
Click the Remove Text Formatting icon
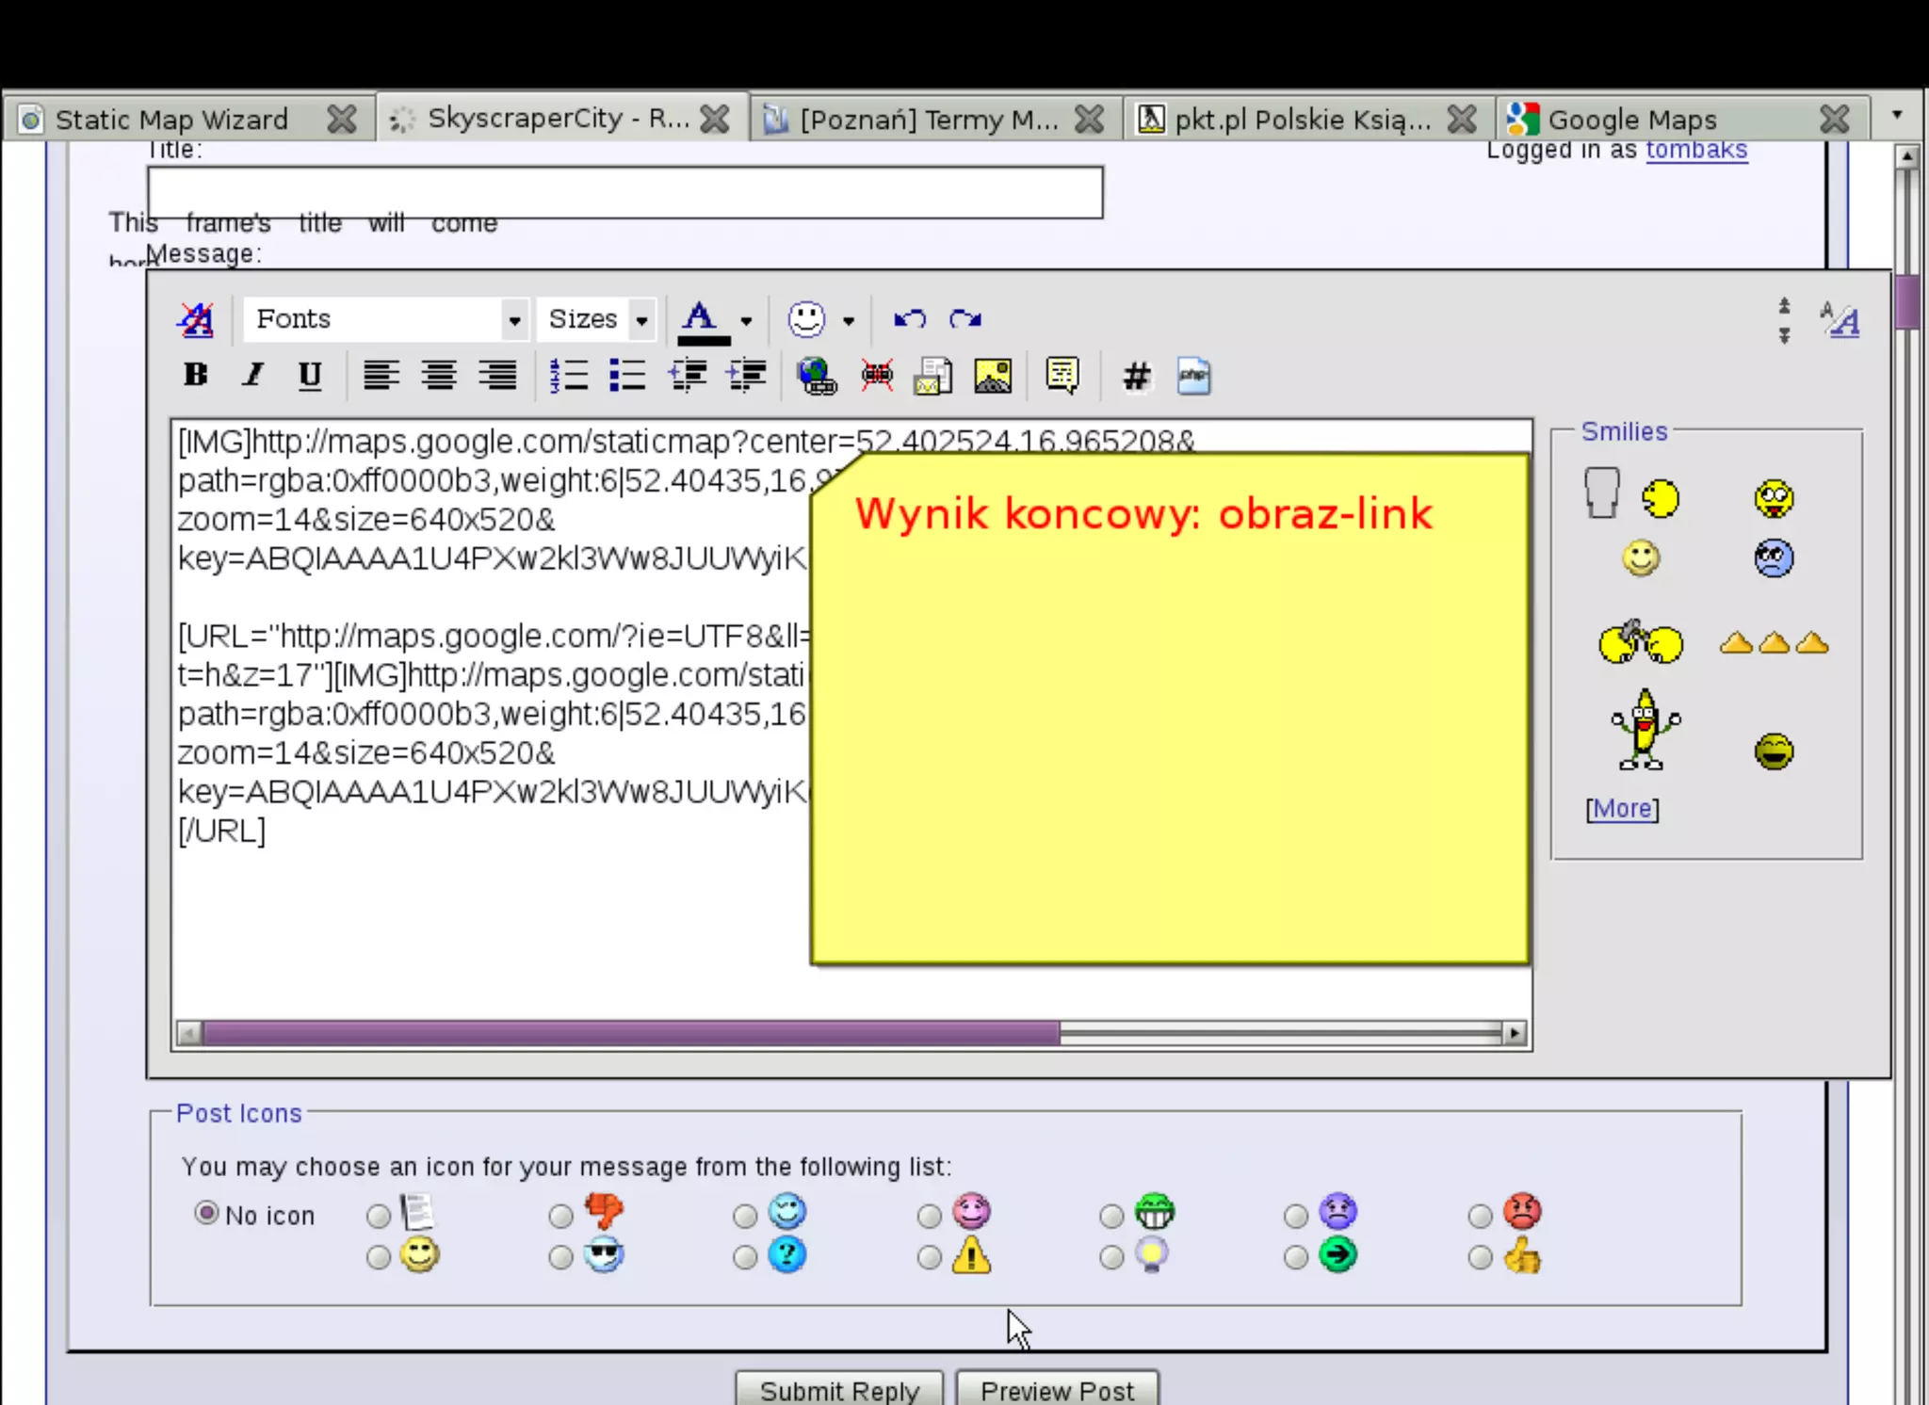click(x=196, y=320)
